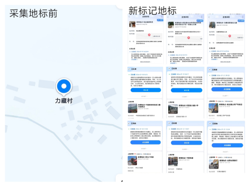The width and height of the screenshot is (250, 187).
Task: Click red map marker in top-left feedback card
Action: point(149,35)
